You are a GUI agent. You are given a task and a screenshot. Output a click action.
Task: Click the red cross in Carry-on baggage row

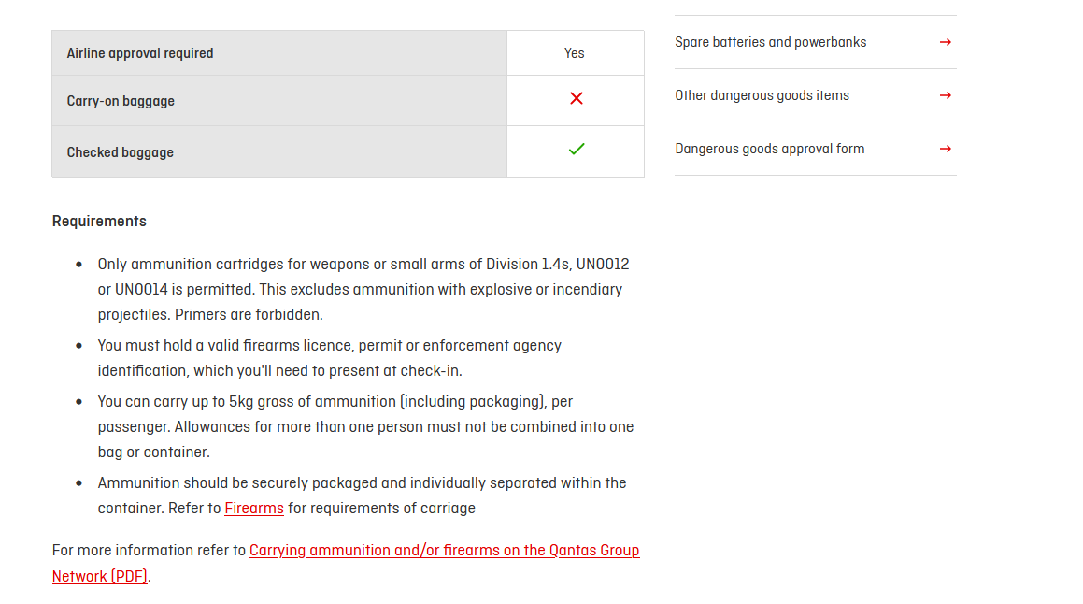point(576,98)
